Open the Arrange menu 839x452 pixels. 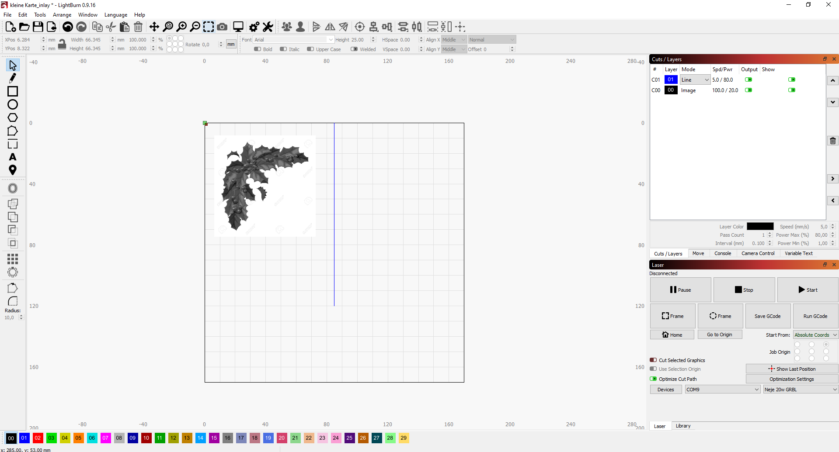[x=62, y=15]
